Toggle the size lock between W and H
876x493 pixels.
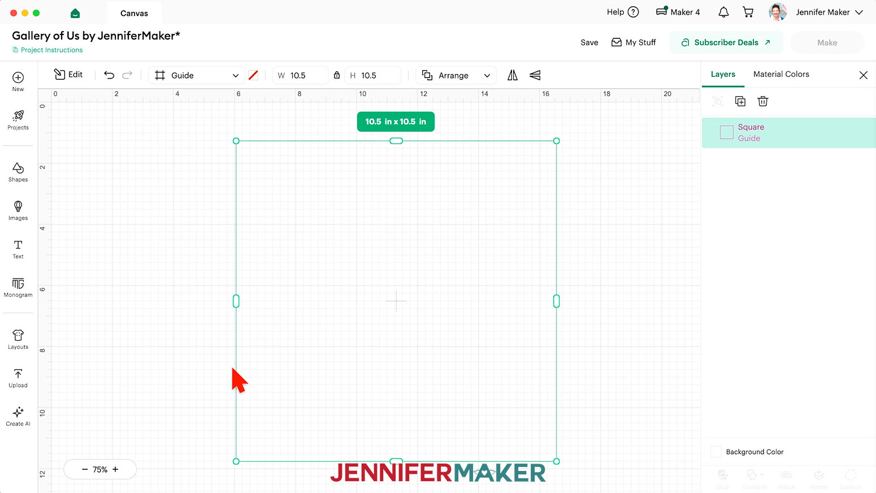337,75
